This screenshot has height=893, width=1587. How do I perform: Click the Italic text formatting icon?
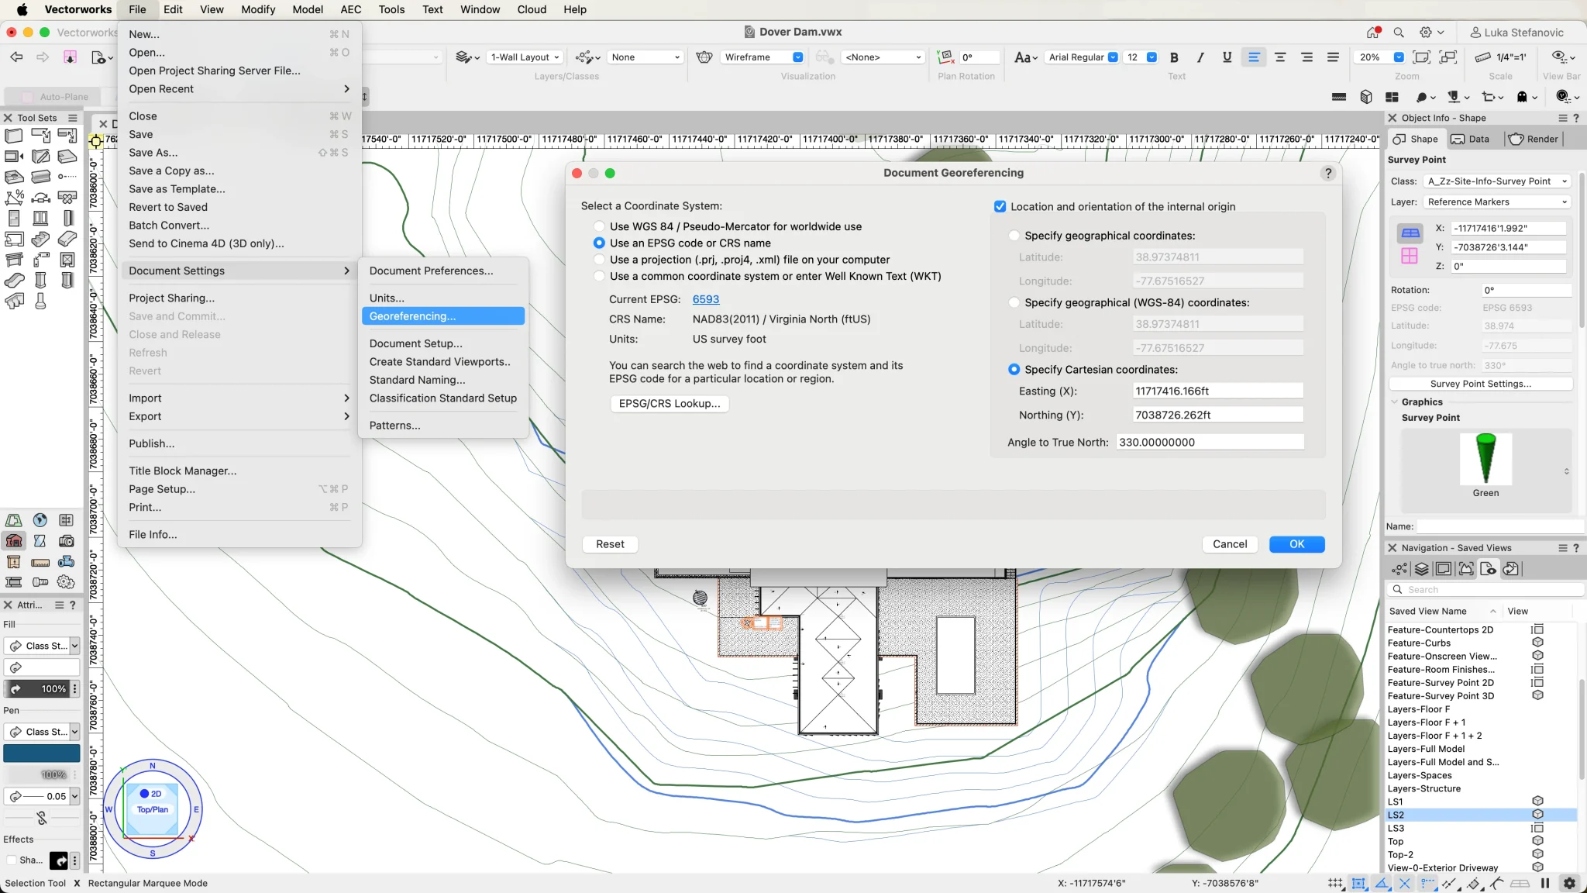coord(1200,57)
